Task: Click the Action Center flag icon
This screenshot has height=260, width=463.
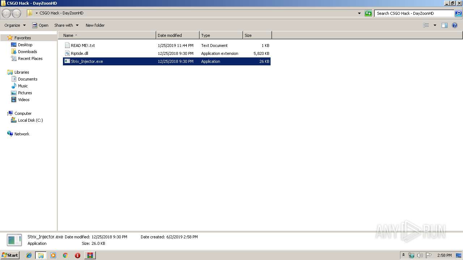Action: coord(428,255)
